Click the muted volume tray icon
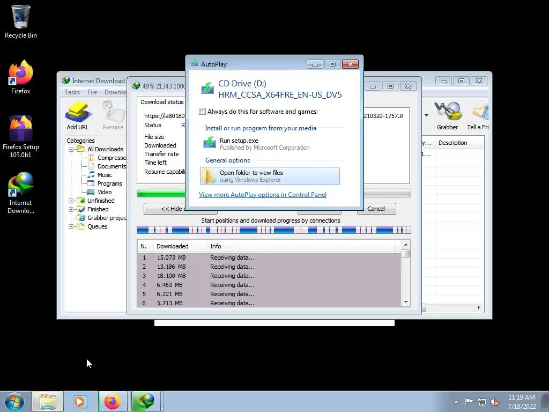 pos(495,402)
